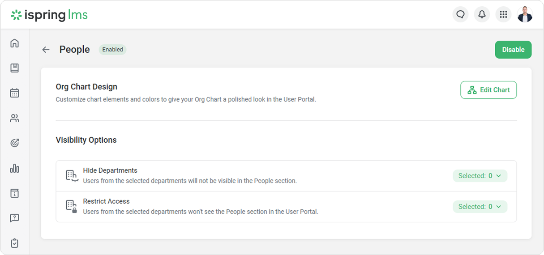Viewport: 544px width, 255px height.
Task: Open the users icon in the sidebar
Action: coord(15,118)
